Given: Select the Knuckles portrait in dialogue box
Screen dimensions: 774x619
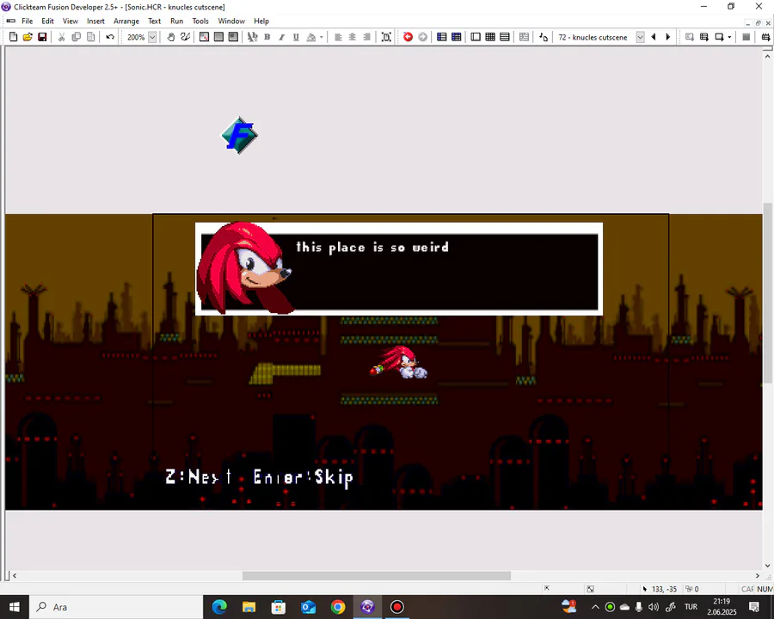Looking at the screenshot, I should point(244,267).
